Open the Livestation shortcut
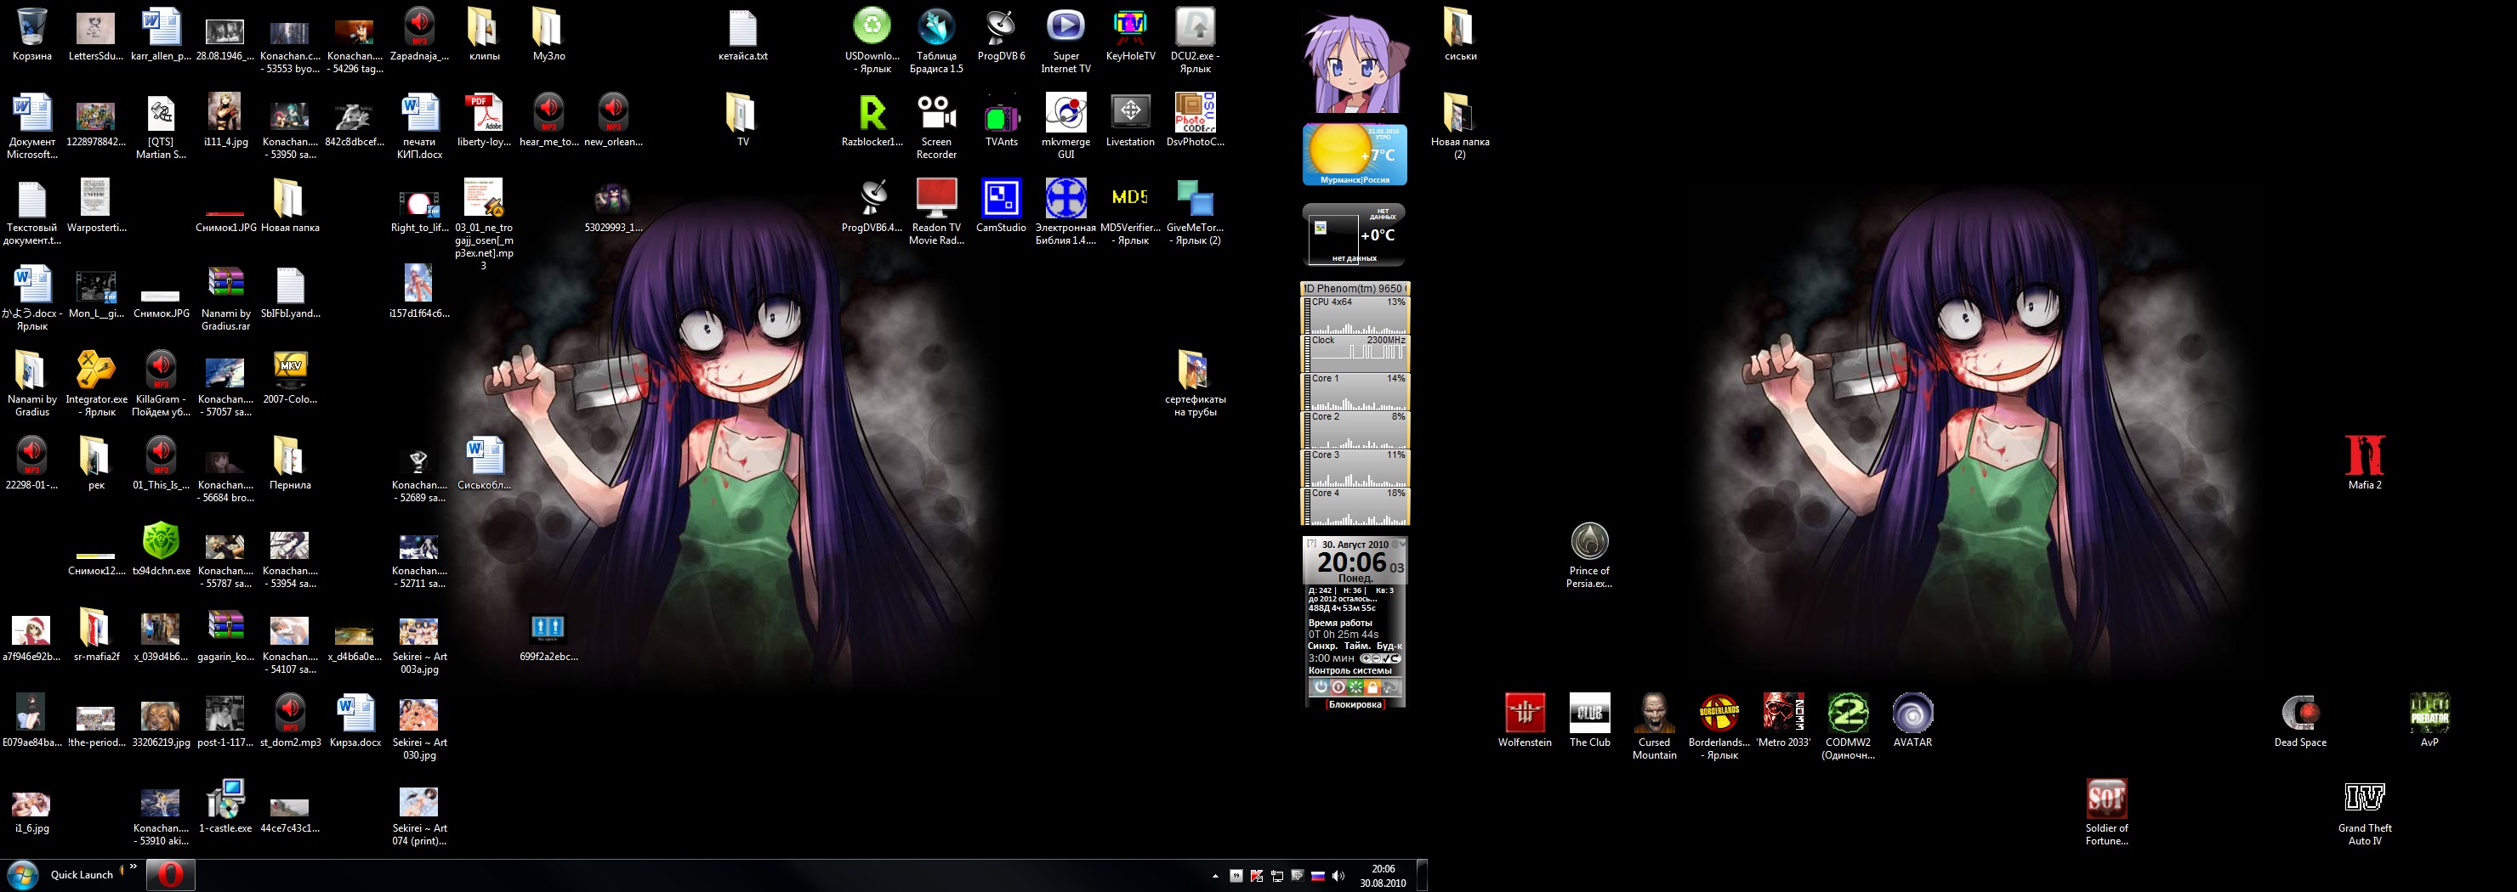Image resolution: width=2517 pixels, height=892 pixels. coord(1129,120)
